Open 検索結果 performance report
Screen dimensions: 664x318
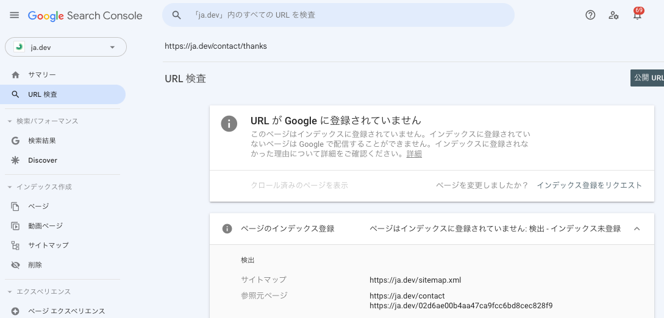(x=42, y=141)
